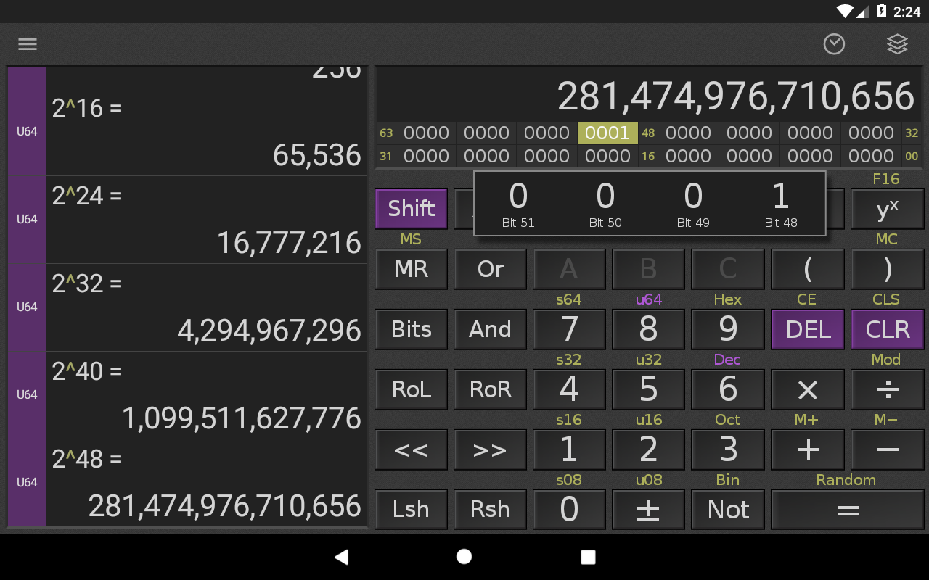Recall memory with the MR key
This screenshot has height=580, width=929.
coord(411,269)
